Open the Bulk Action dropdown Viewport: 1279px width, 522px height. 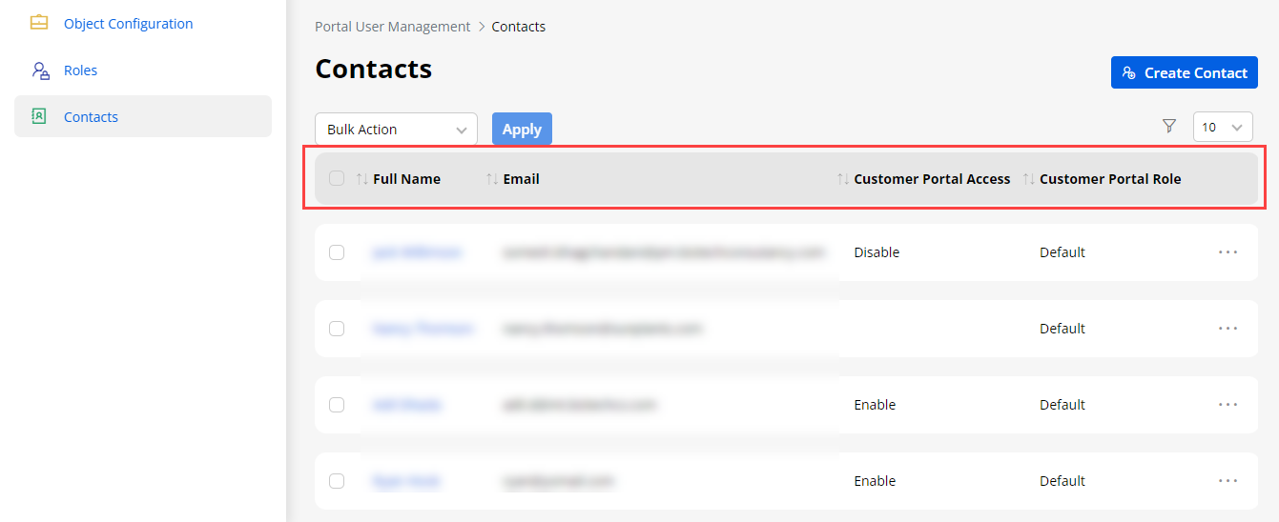pyautogui.click(x=396, y=130)
